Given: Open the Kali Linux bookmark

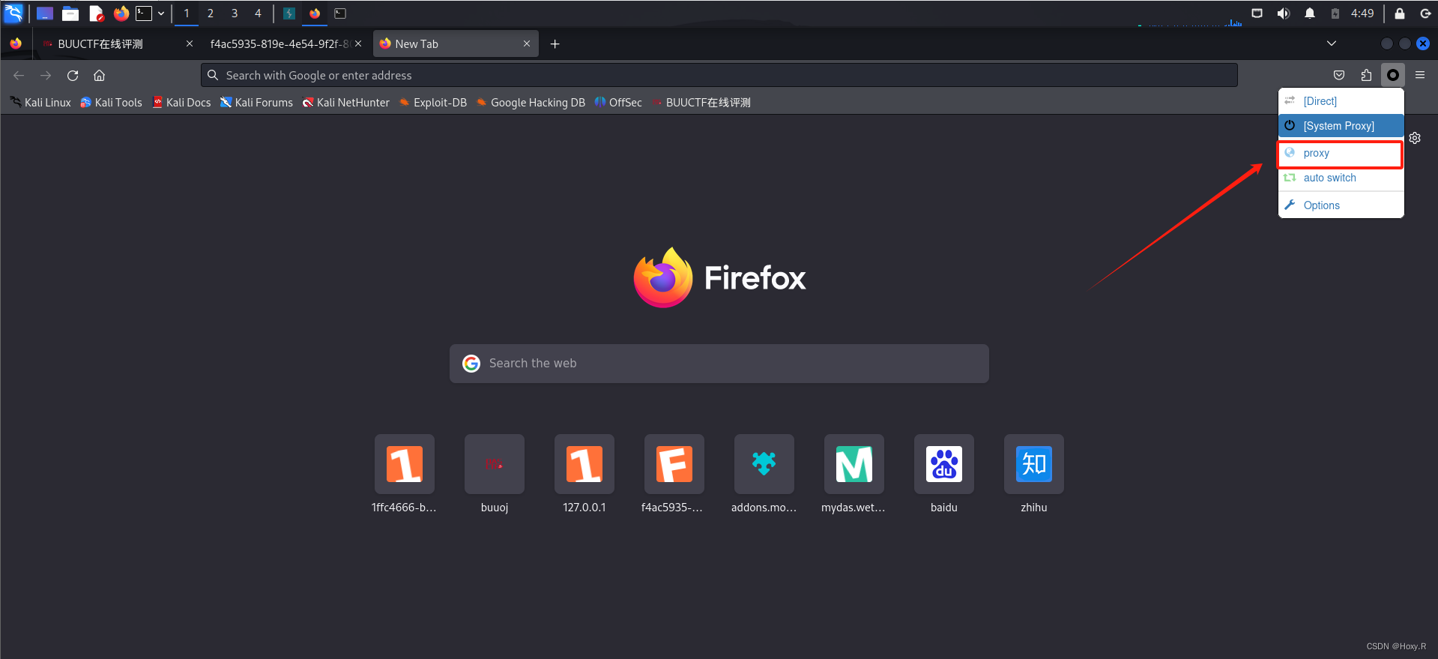Looking at the screenshot, I should (40, 103).
